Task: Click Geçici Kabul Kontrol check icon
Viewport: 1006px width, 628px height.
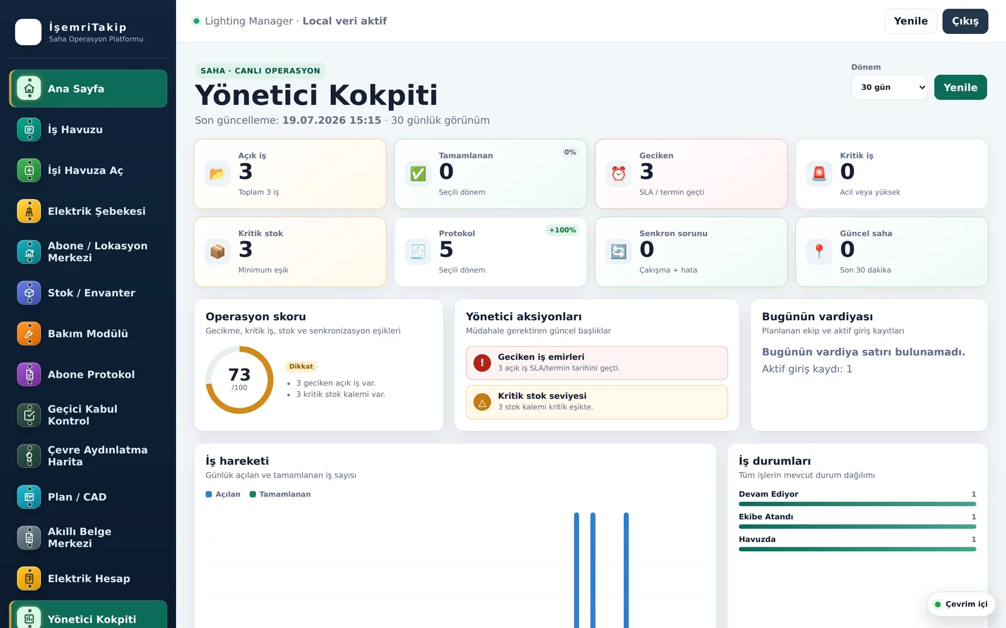Action: point(29,415)
